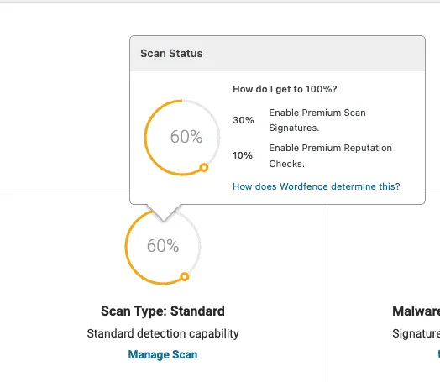440x382 pixels.
Task: Click the partially visible Signature text under Malware
Action: click(416, 333)
